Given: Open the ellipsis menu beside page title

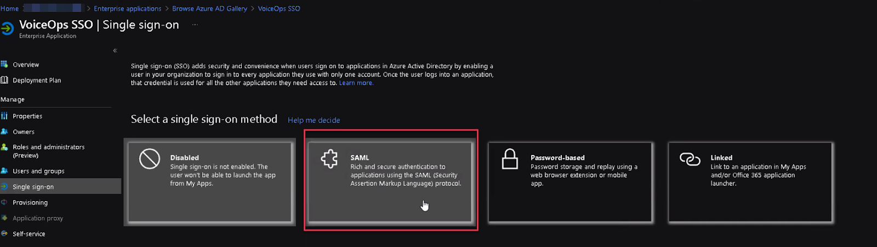Looking at the screenshot, I should (195, 25).
